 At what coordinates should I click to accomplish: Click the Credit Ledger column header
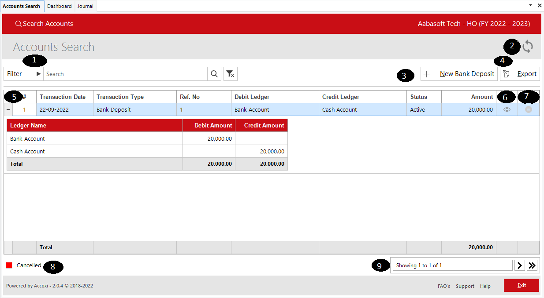coord(363,97)
